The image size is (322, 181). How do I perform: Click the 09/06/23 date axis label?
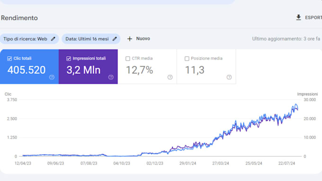[x=56, y=164]
